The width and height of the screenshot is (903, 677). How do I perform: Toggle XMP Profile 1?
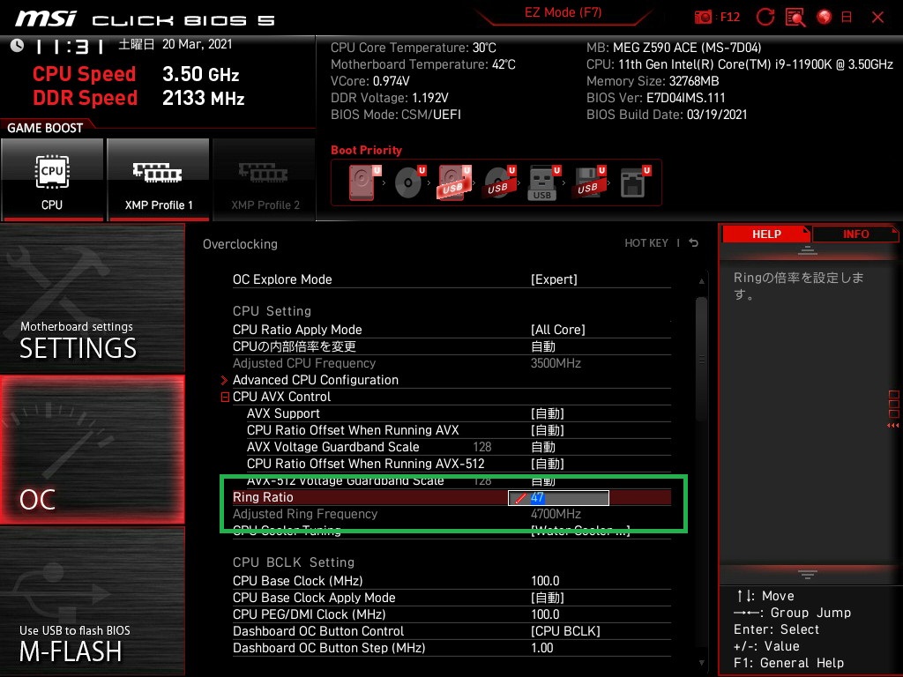(158, 180)
